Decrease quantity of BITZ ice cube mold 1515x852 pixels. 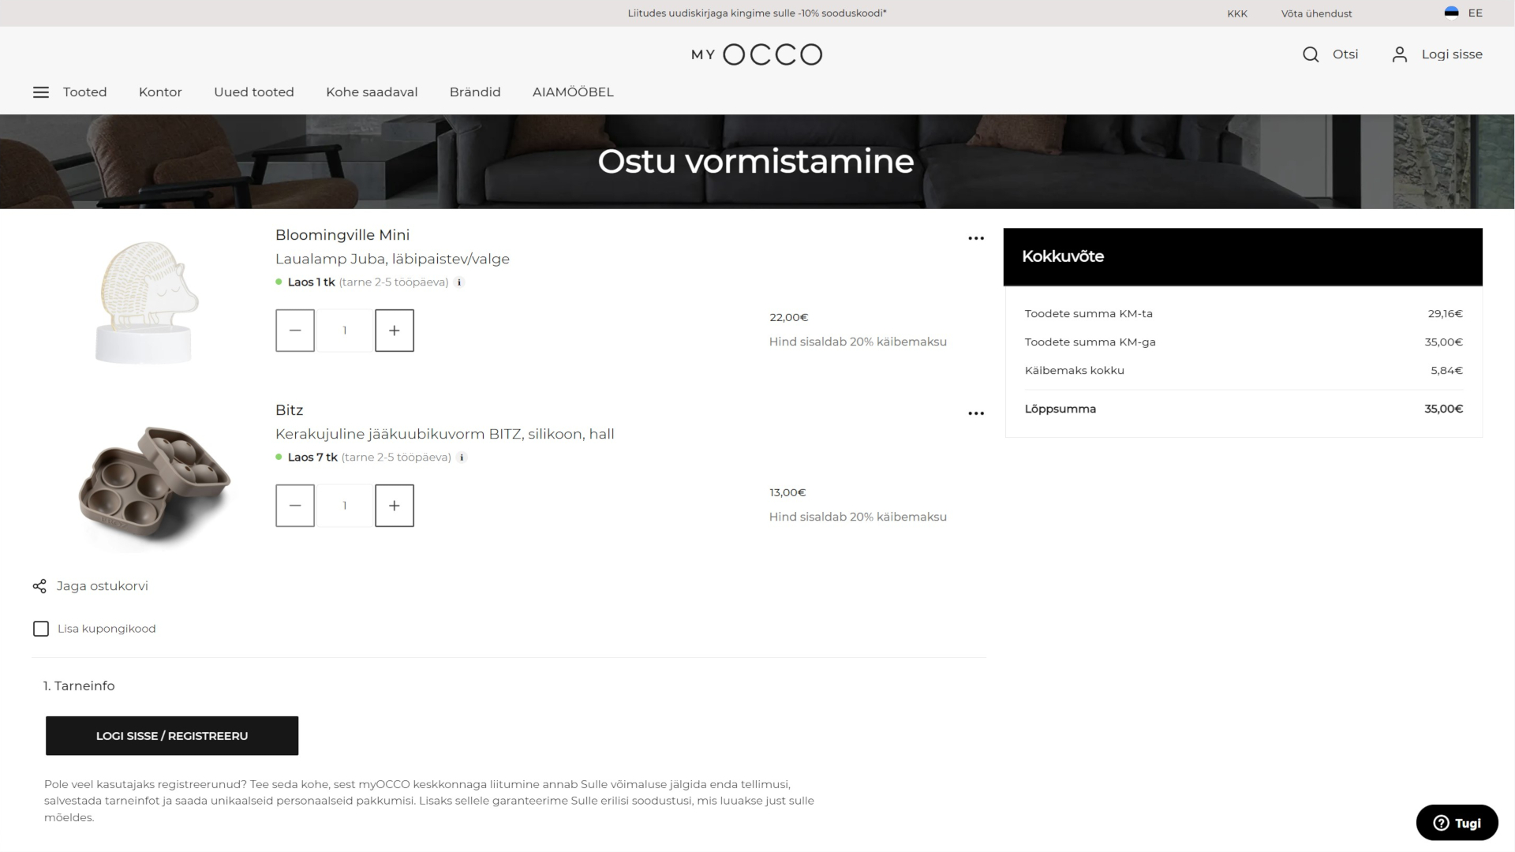[x=295, y=506]
